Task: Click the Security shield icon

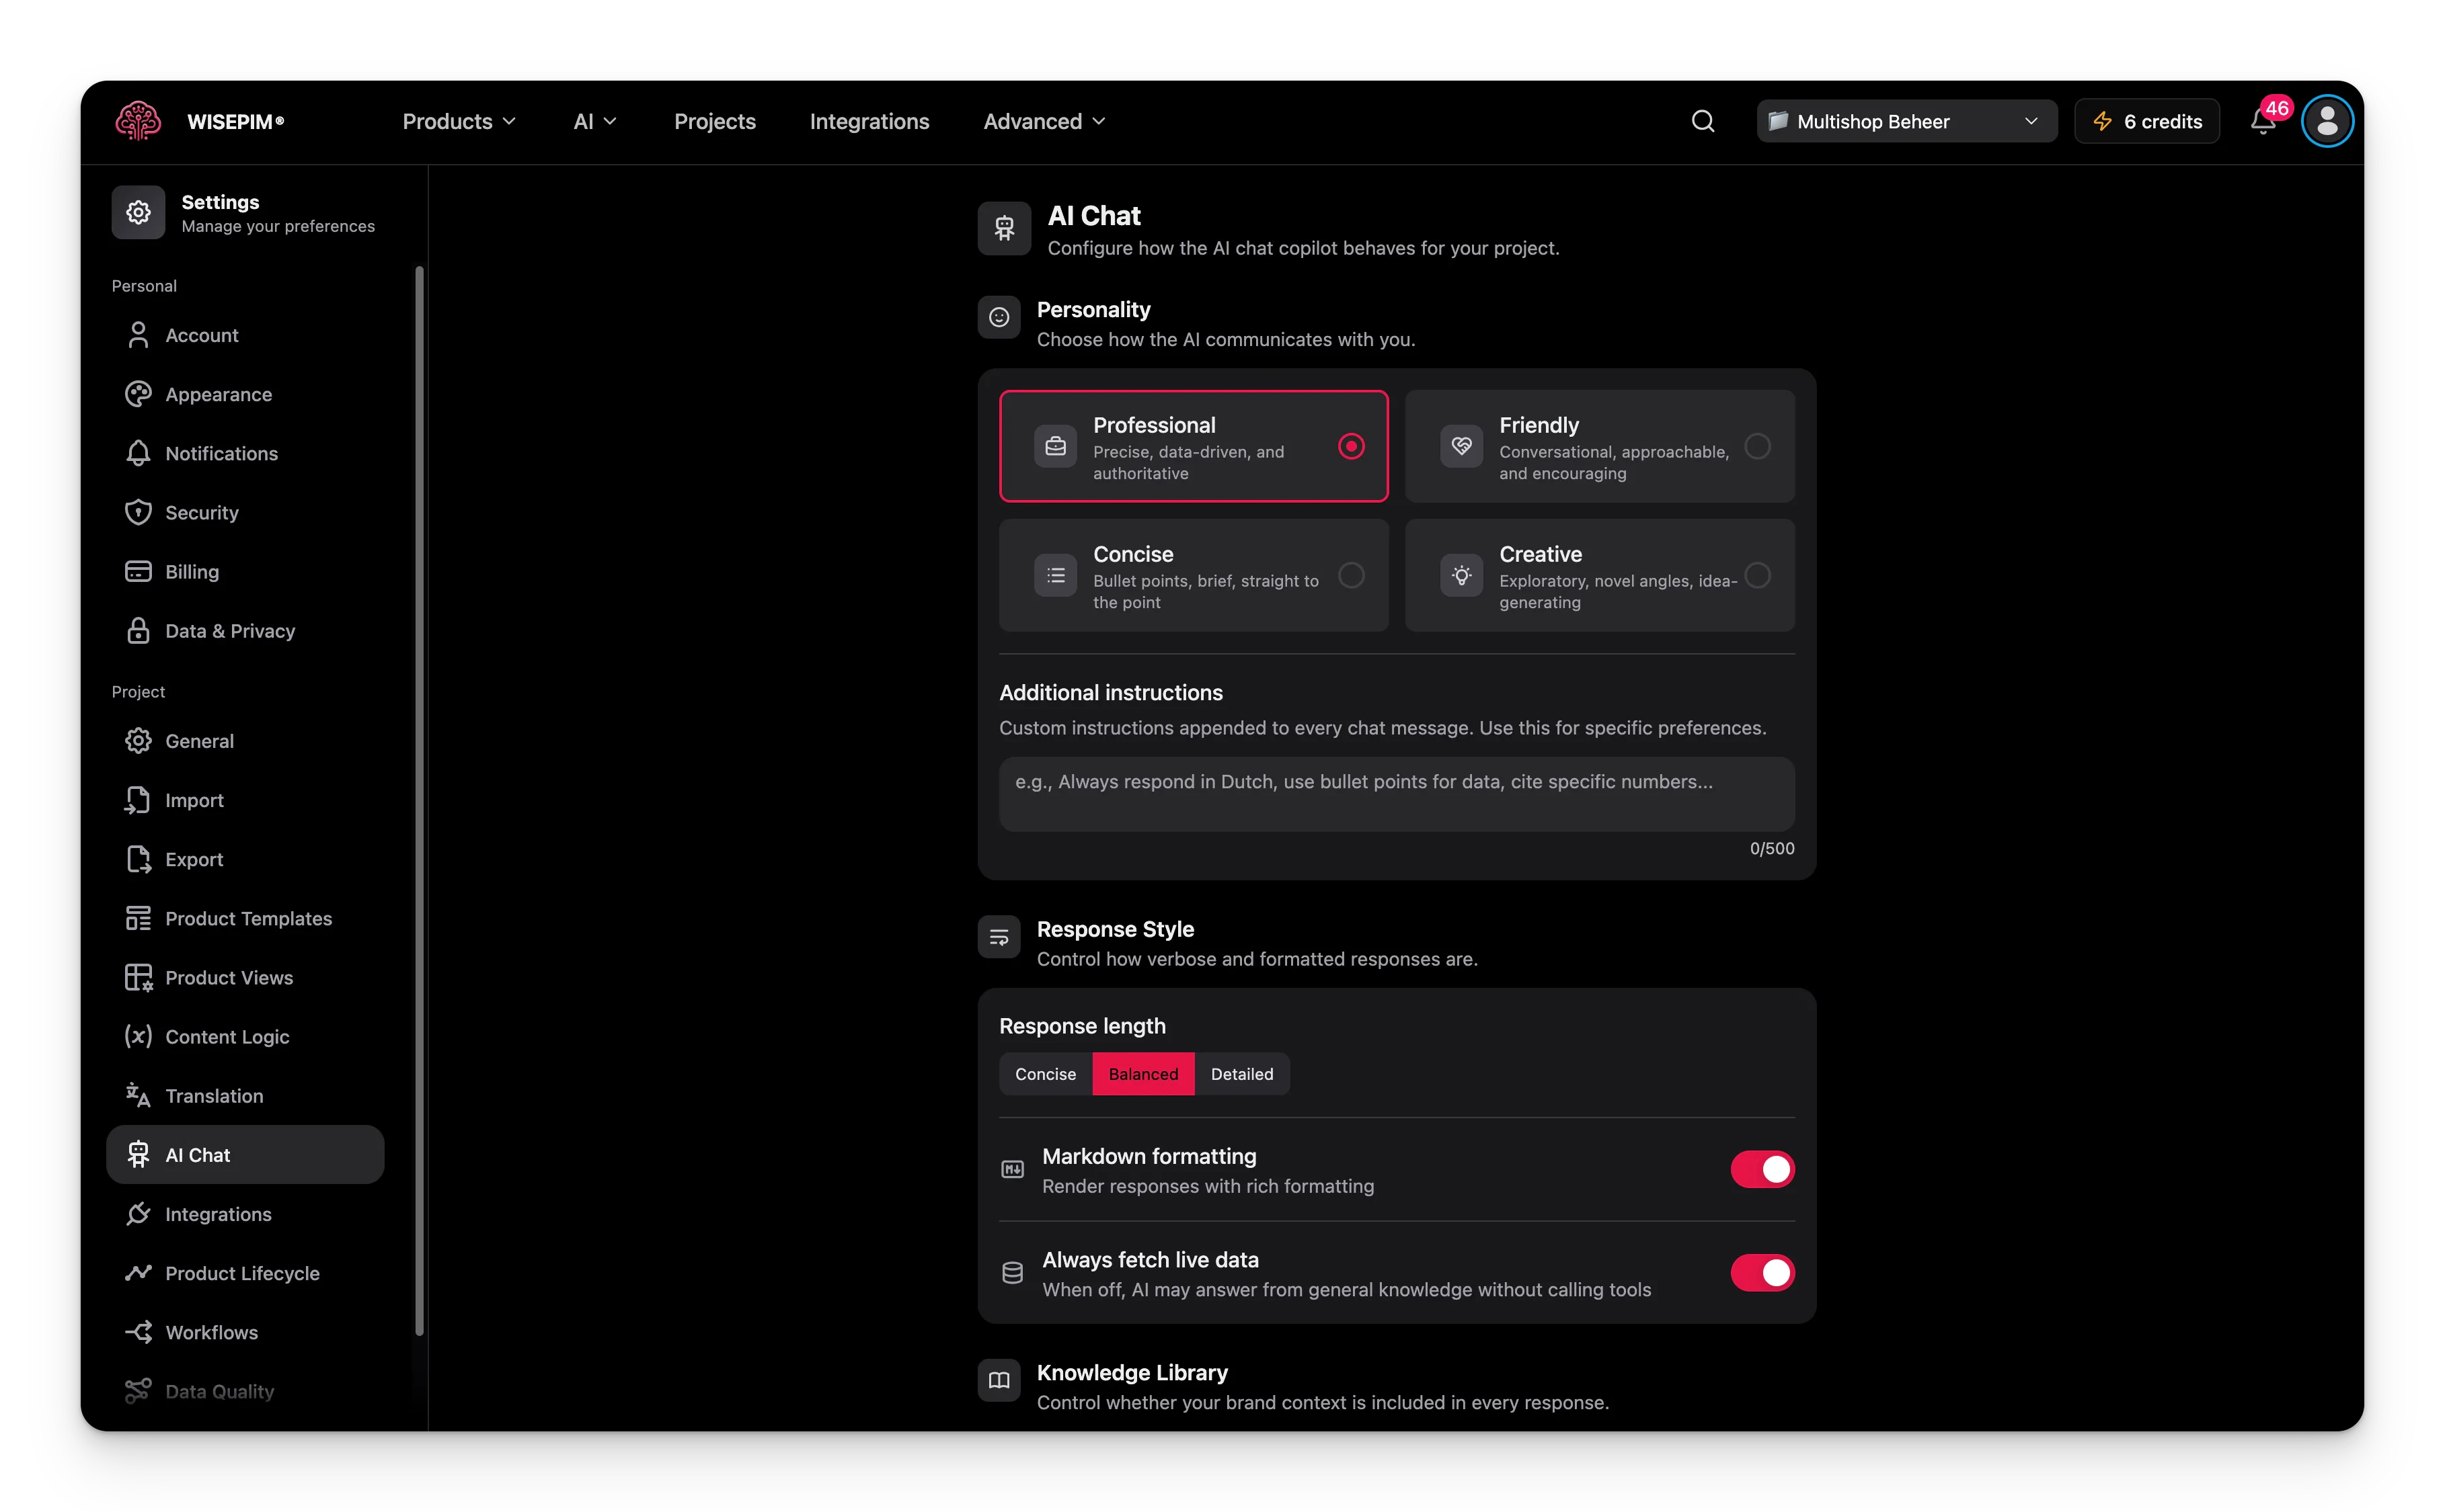Action: coord(138,512)
